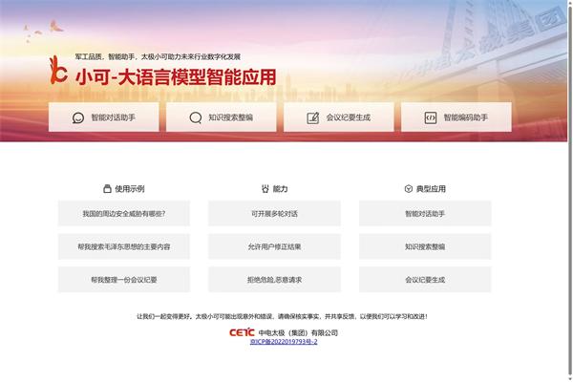Click the 允许用户修正结果 capability card
The height and width of the screenshot is (382, 573).
click(274, 246)
